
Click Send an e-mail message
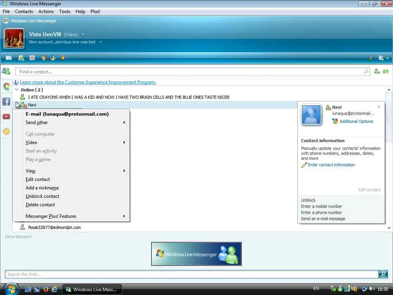click(323, 219)
